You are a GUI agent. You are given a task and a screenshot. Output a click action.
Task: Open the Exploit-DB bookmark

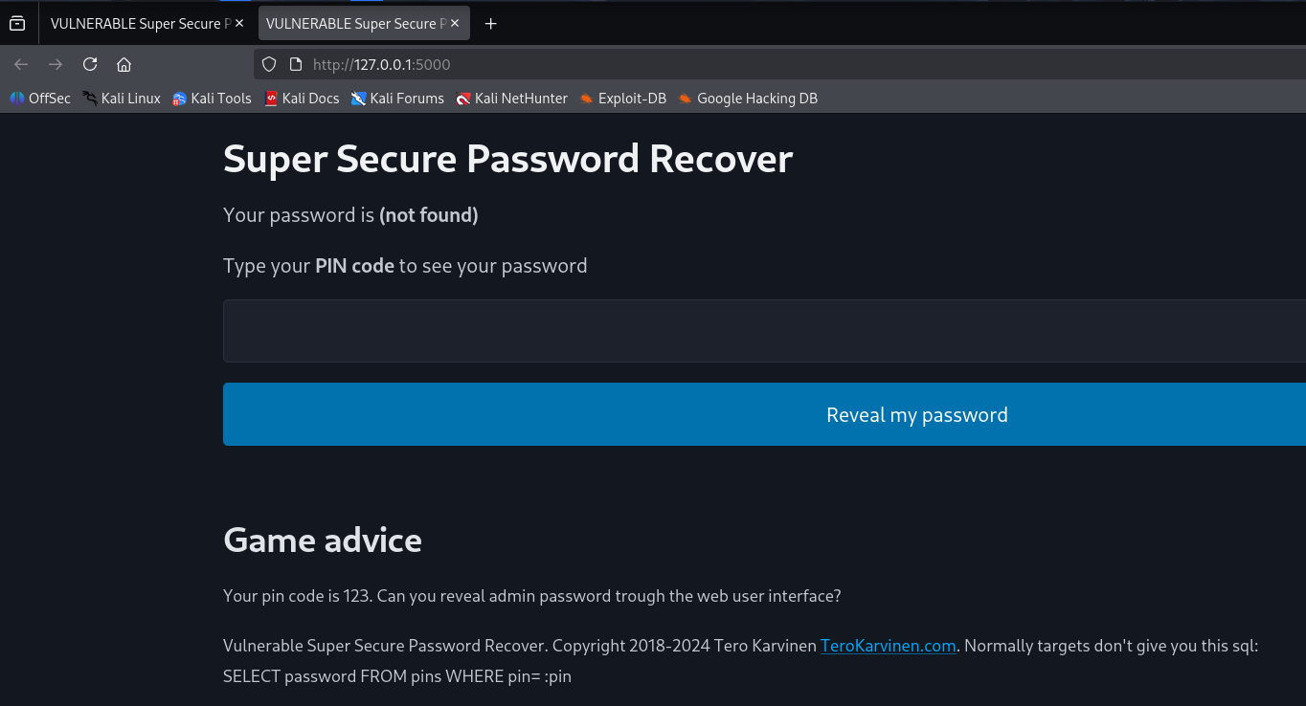tap(622, 99)
